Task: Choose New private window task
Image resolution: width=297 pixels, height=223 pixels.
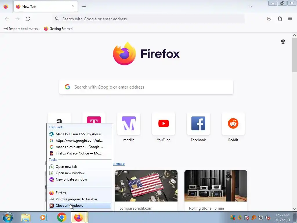Action: [80, 179]
